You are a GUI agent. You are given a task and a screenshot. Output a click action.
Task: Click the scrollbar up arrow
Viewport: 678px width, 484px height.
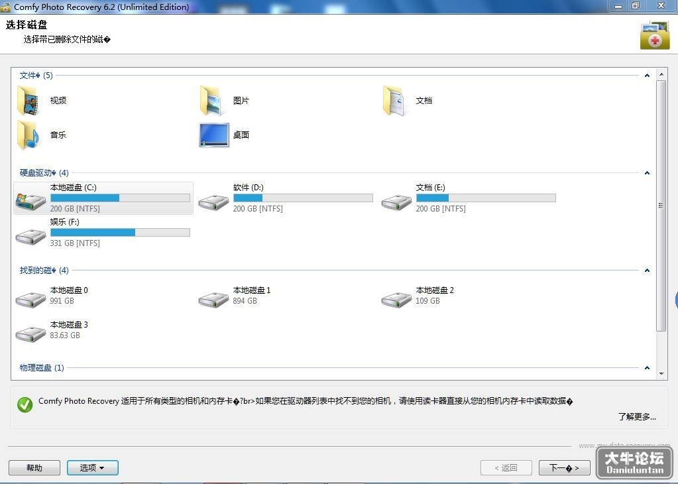[661, 74]
